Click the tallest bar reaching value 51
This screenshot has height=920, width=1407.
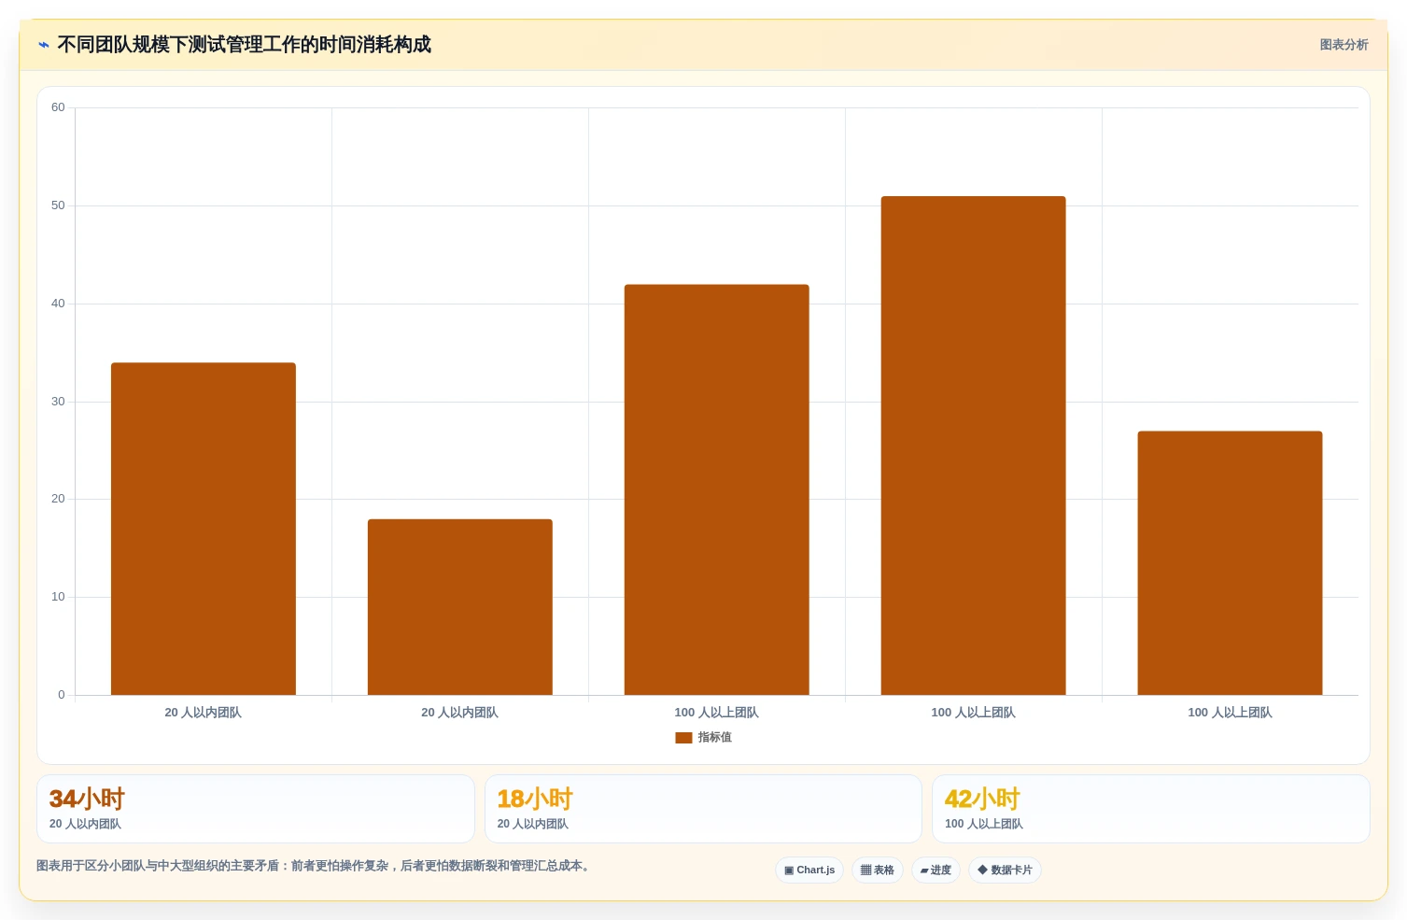974,446
